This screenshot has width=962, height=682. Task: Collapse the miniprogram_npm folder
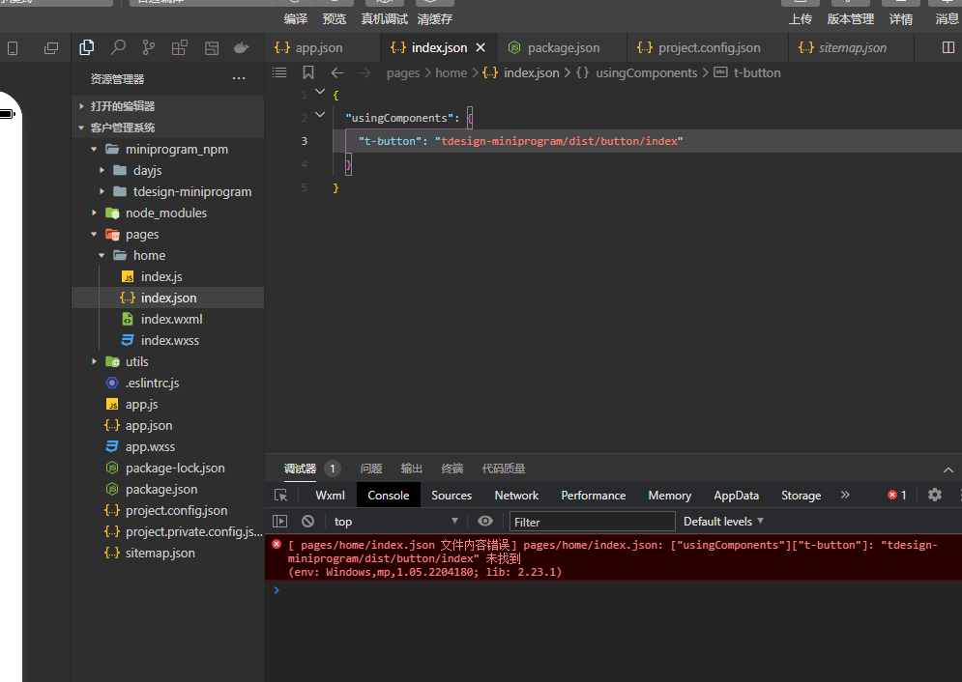pyautogui.click(x=94, y=149)
